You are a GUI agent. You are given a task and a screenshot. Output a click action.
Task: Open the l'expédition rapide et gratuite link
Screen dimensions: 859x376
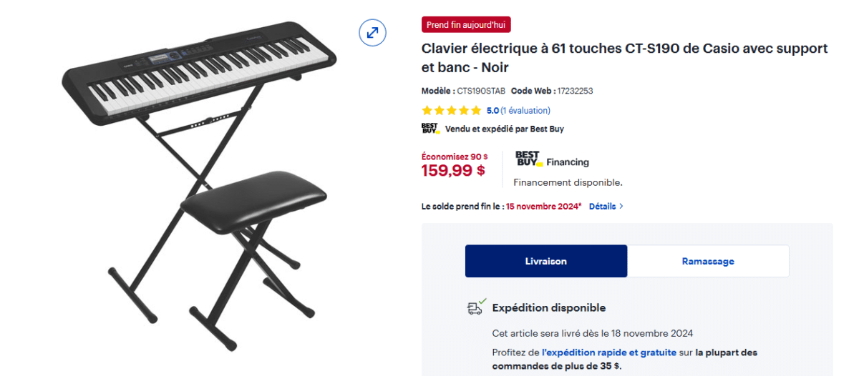click(609, 352)
